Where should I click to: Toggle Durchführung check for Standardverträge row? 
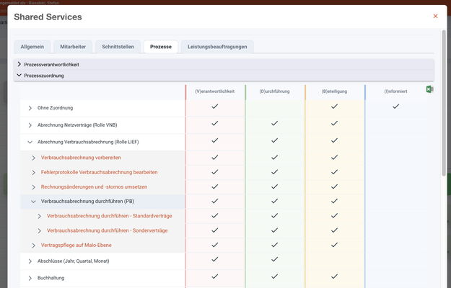coord(274,215)
